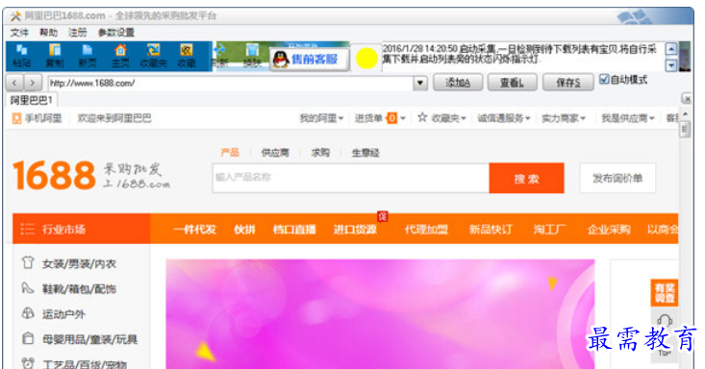The image size is (705, 369).
Task: Expand the 进货单 dropdown arrow
Action: (x=403, y=118)
